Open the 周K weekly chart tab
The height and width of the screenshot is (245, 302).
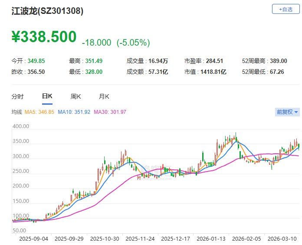coord(75,96)
